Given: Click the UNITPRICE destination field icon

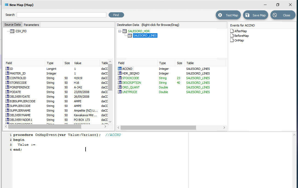Looking at the screenshot, I should 120,92.
